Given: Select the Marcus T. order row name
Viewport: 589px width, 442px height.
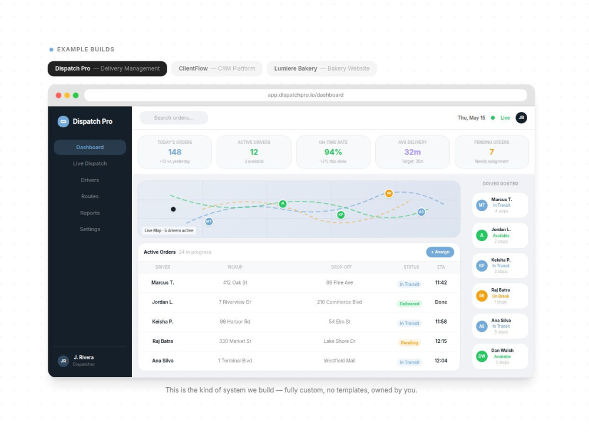Looking at the screenshot, I should point(163,283).
